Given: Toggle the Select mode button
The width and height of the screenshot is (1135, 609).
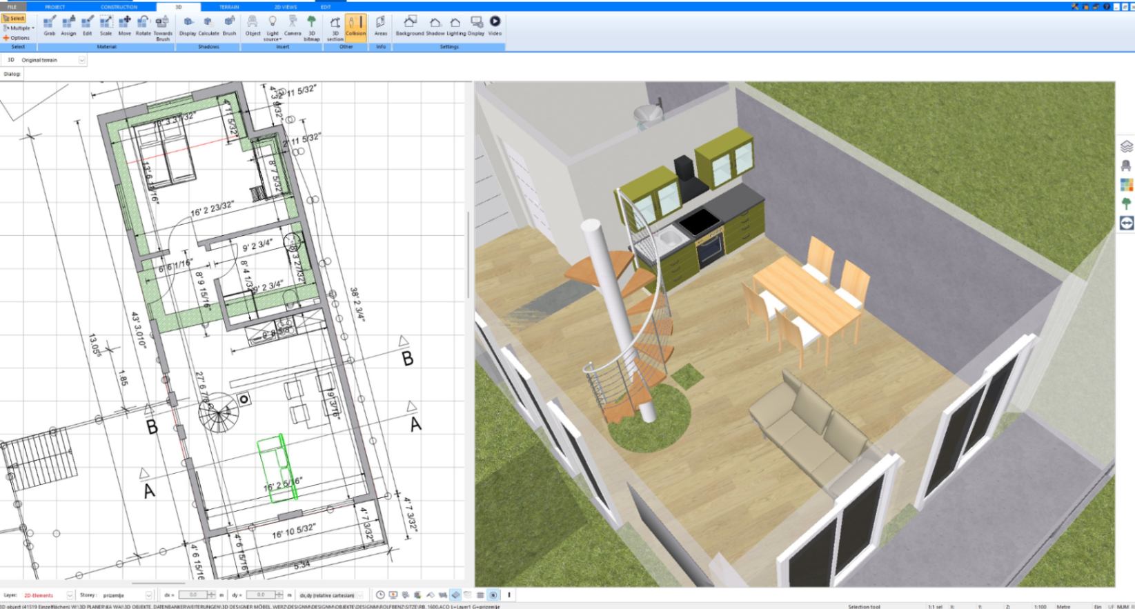Looking at the screenshot, I should pos(14,19).
